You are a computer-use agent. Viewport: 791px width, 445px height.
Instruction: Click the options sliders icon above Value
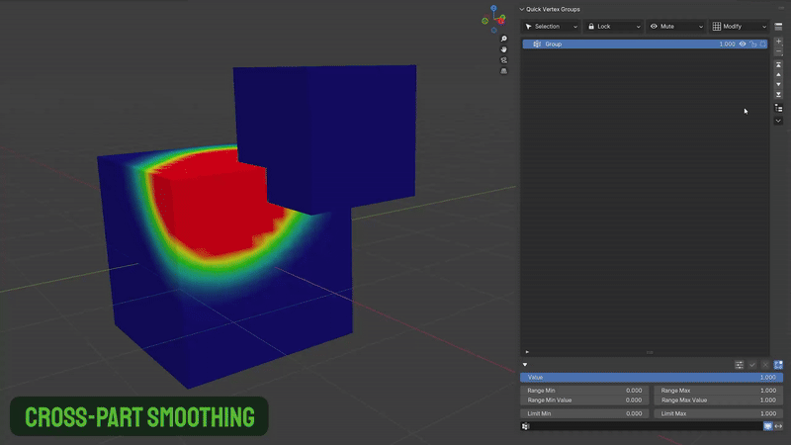739,364
